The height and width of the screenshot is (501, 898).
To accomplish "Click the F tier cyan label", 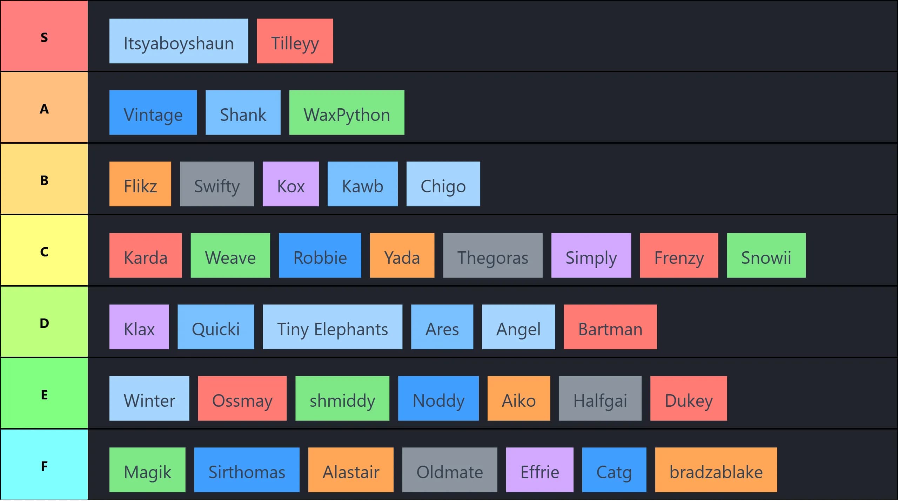I will pyautogui.click(x=44, y=465).
